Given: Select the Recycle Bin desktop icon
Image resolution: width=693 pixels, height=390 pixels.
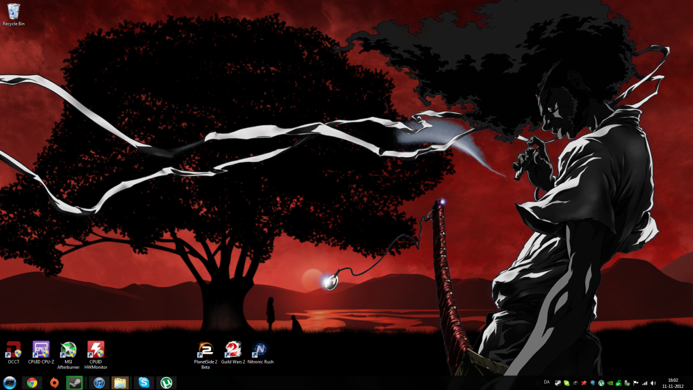Looking at the screenshot, I should tap(14, 14).
